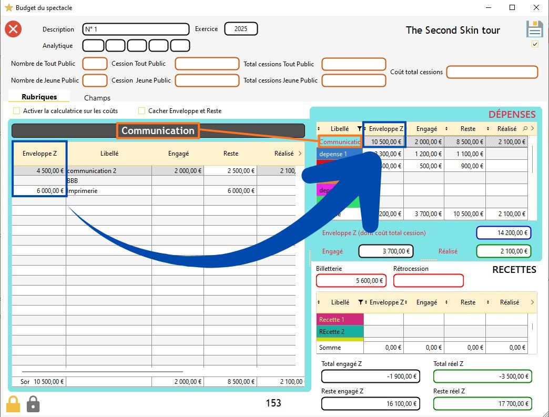The image size is (549, 417).
Task: Click filter funnel icon in Recettes Libellé column
Action: 360,302
